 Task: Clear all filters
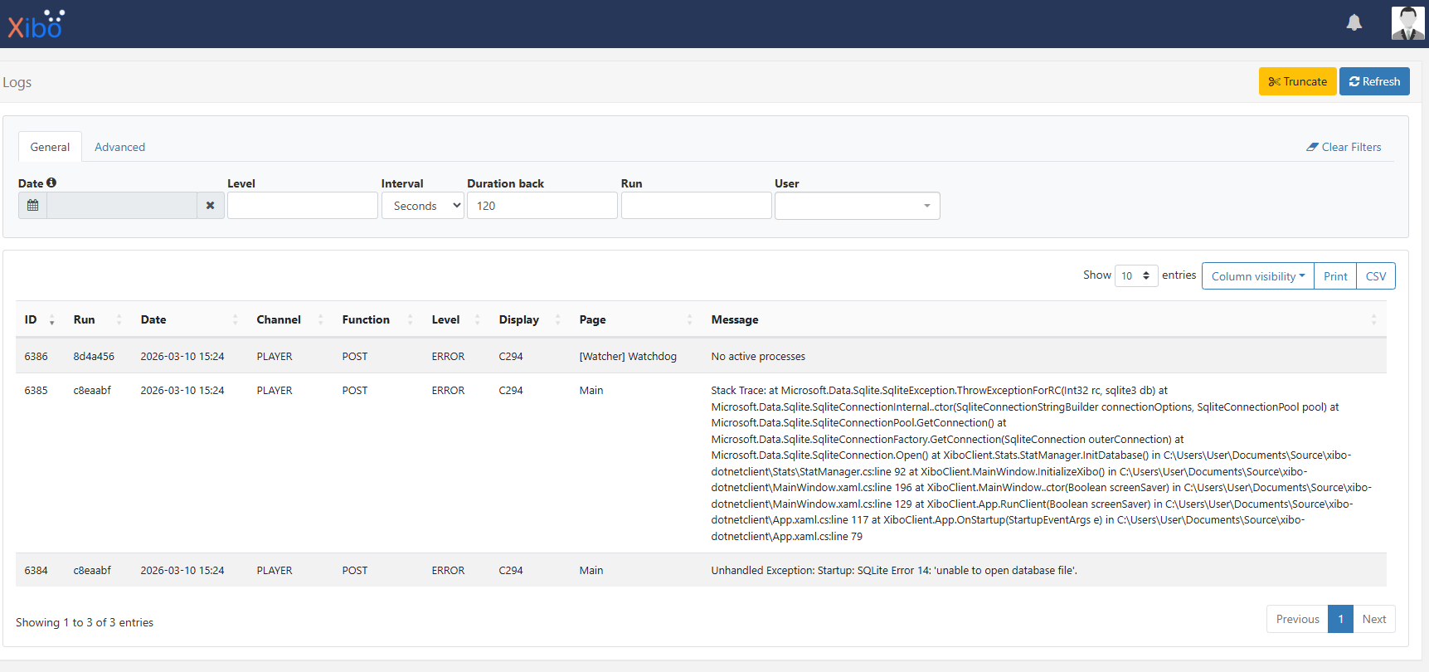tap(1344, 147)
